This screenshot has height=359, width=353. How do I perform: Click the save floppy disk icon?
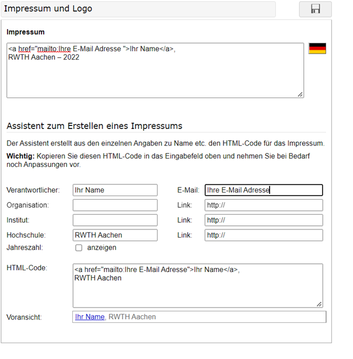tap(315, 9)
